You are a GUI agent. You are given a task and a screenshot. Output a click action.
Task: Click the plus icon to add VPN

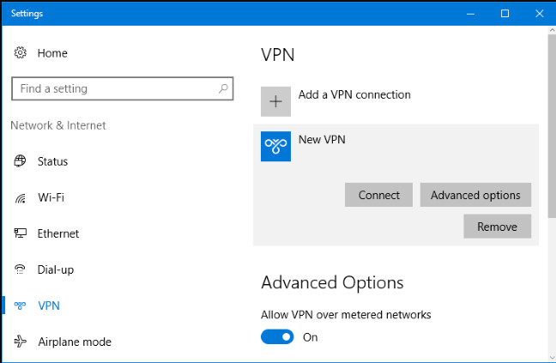(275, 101)
